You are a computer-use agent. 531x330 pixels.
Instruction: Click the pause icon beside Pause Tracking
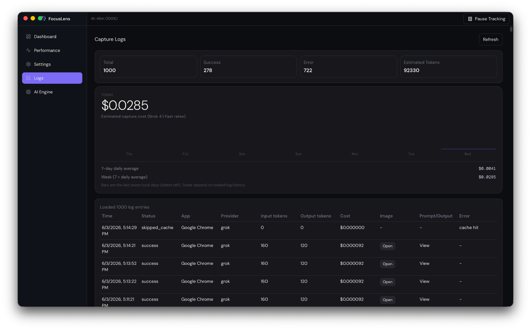pyautogui.click(x=470, y=19)
